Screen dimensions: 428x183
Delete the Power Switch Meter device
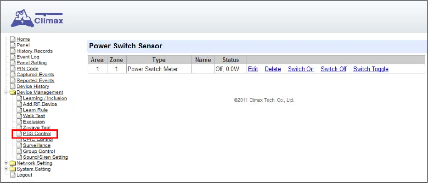273,69
